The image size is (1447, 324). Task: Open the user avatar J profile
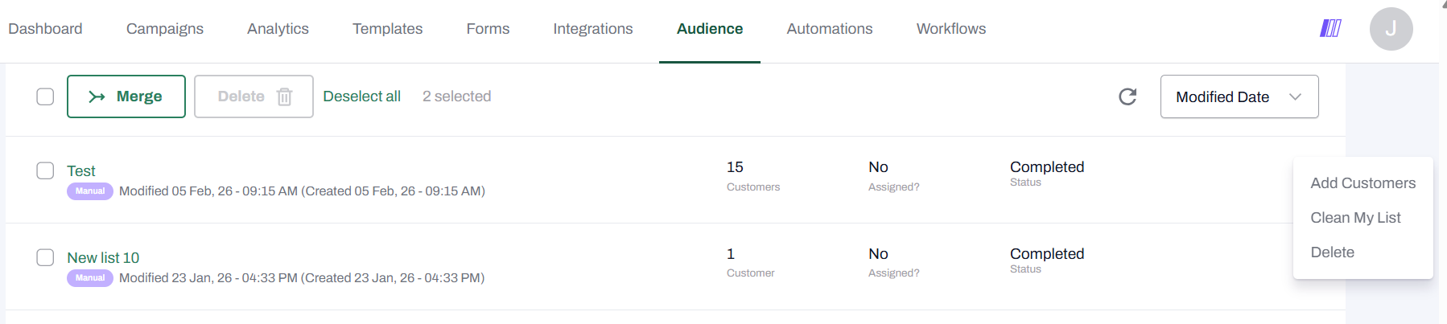click(x=1391, y=29)
